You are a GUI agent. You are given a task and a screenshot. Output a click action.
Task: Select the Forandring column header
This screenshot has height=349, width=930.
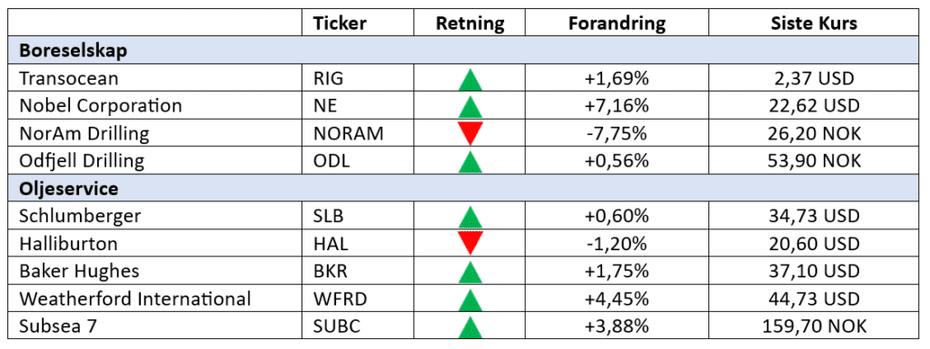point(617,23)
